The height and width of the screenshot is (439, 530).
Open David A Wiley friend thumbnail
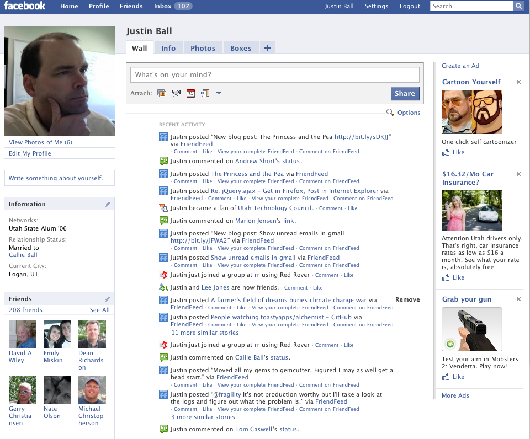23,334
